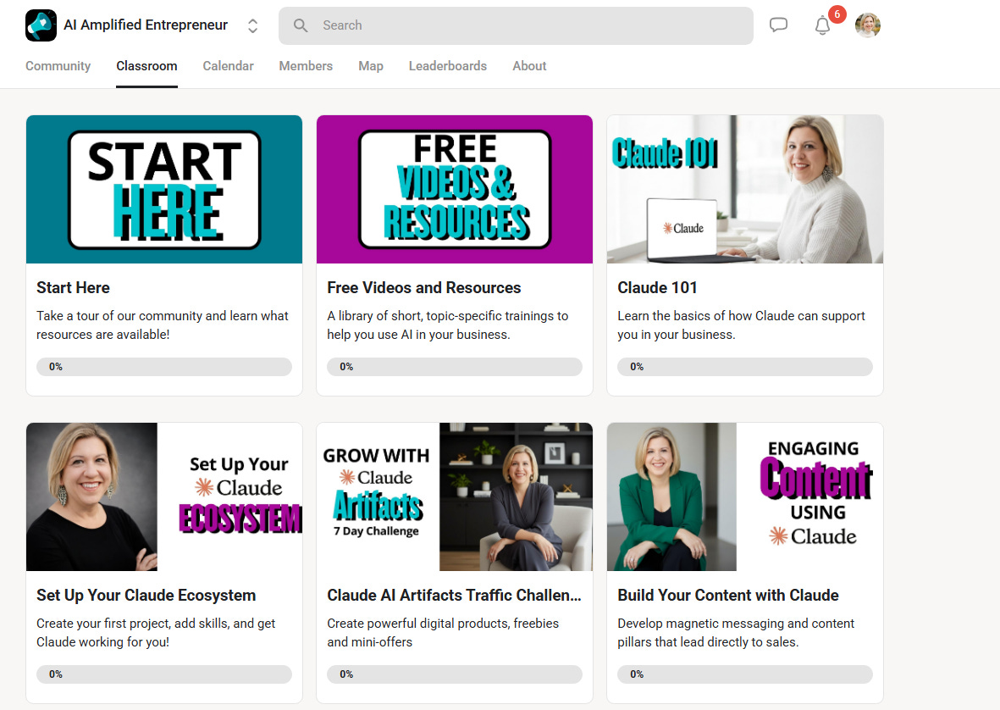Click Set Up Your Claude Ecosystem title
Screen dimensions: 1000x710
coord(146,595)
